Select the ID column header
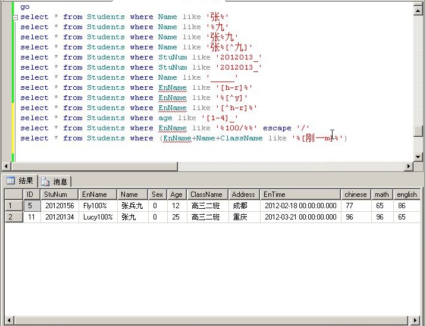Image resolution: width=426 pixels, height=326 pixels. [x=32, y=195]
